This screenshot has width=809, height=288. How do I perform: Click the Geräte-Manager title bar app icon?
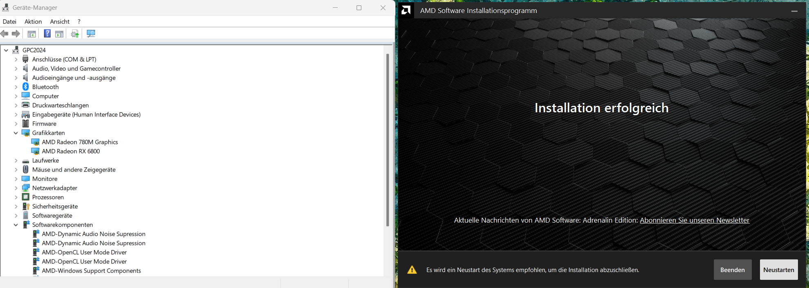pyautogui.click(x=6, y=7)
